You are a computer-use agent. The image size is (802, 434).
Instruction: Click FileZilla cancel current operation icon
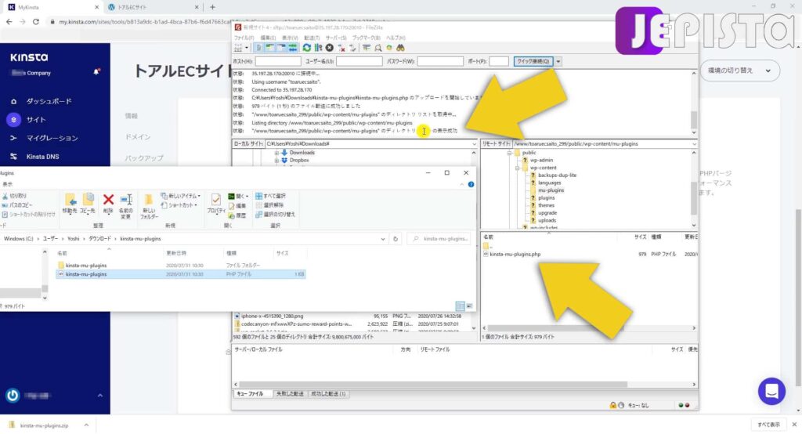tap(330, 48)
